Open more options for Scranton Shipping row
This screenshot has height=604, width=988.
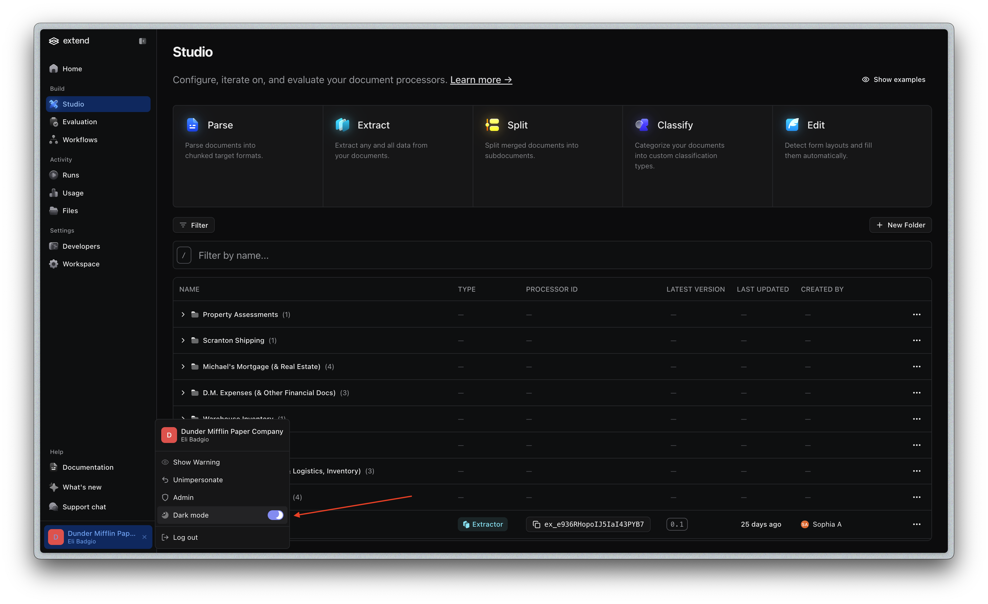(917, 340)
